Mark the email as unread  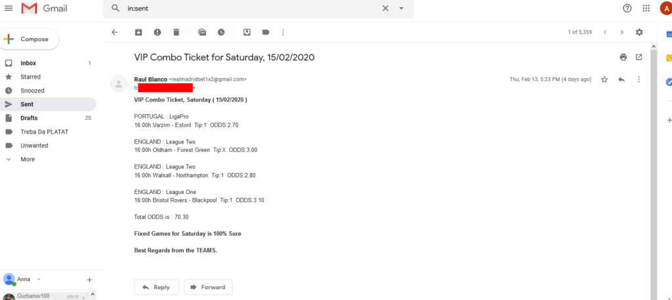(202, 32)
